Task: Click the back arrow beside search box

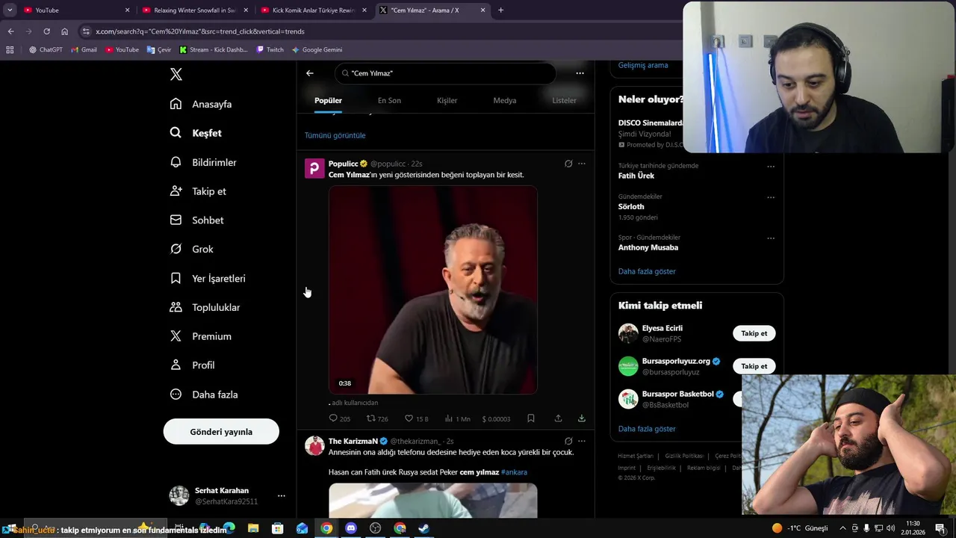Action: [310, 73]
